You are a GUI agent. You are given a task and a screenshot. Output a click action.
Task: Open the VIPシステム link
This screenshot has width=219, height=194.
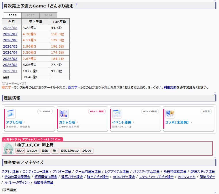point(186,177)
